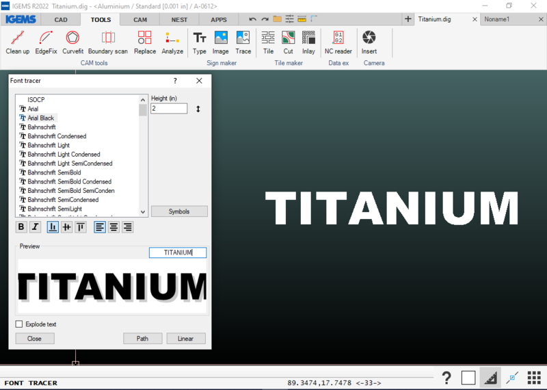Add a new document tab with plus
This screenshot has height=390, width=547.
click(x=408, y=19)
